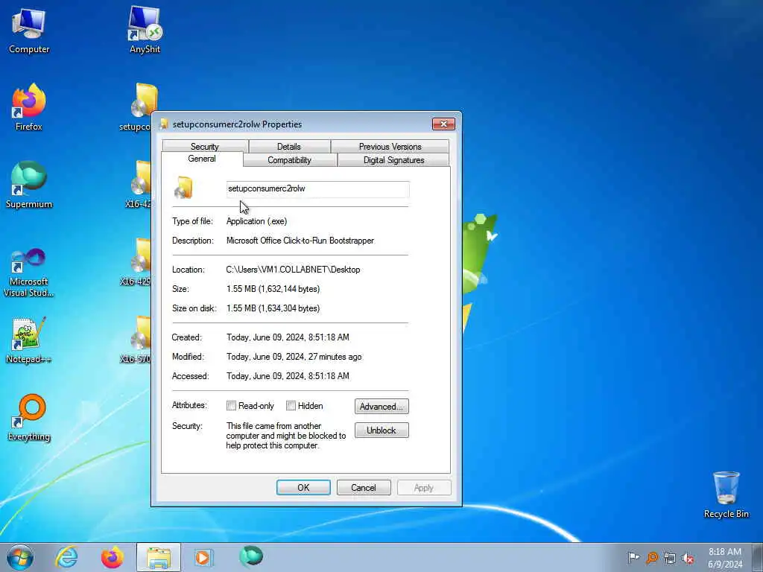Open the taskbar clock showing 8:18 AM

coord(724,558)
